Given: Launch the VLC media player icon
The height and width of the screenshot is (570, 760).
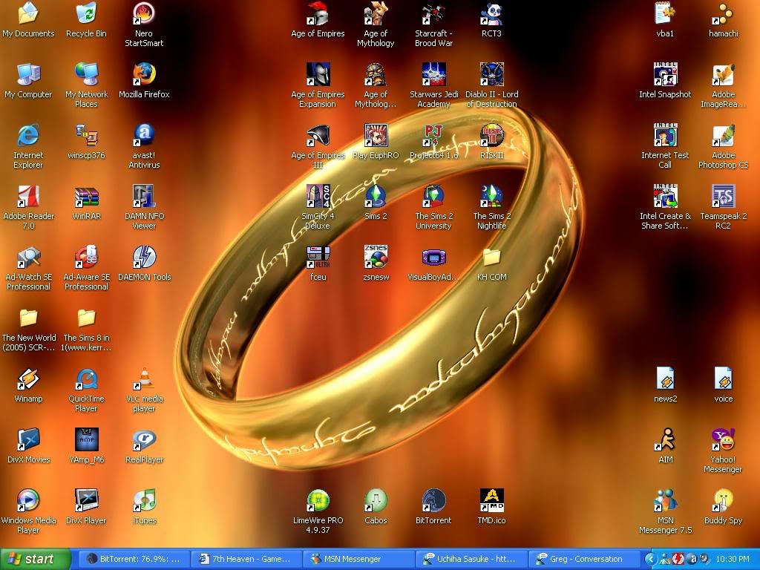Looking at the screenshot, I should (x=144, y=379).
